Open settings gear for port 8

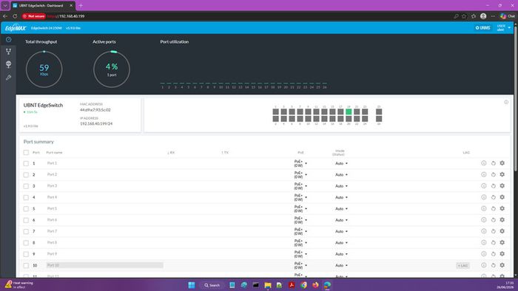[502, 242]
